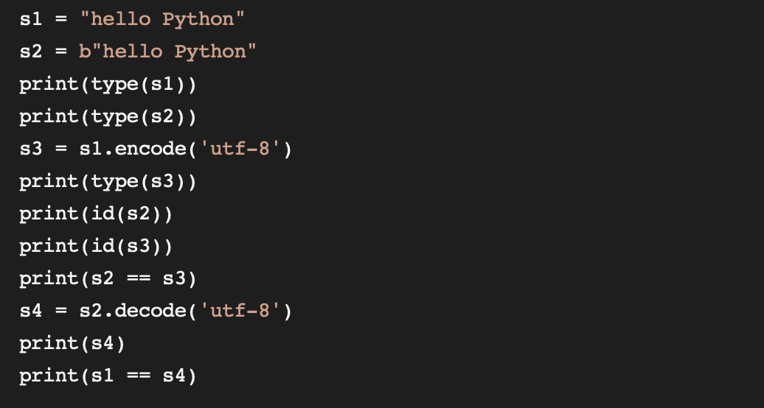Screen dimensions: 764x408
Task: Click the s4 variable at the start of its assignment
Action: (x=31, y=311)
